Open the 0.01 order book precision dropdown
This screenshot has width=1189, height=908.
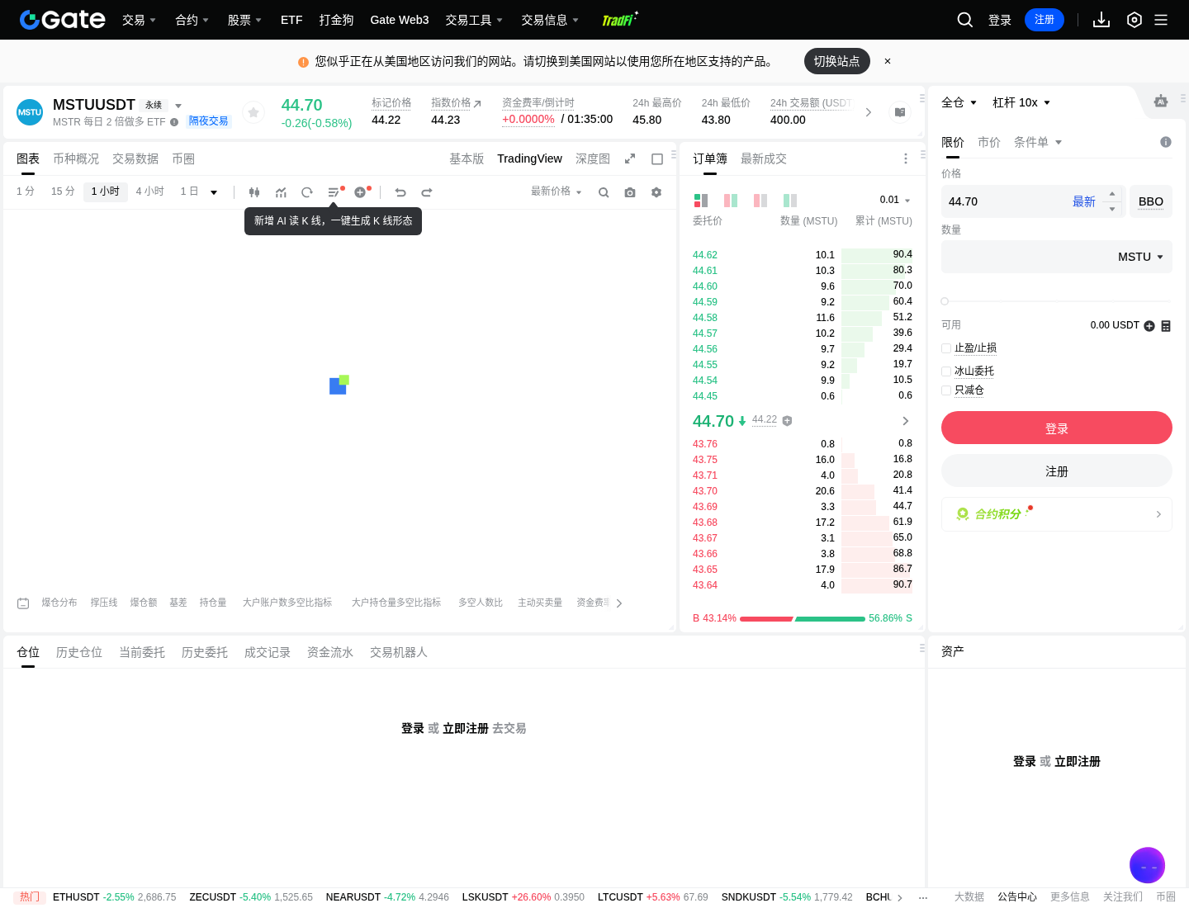[x=895, y=200]
